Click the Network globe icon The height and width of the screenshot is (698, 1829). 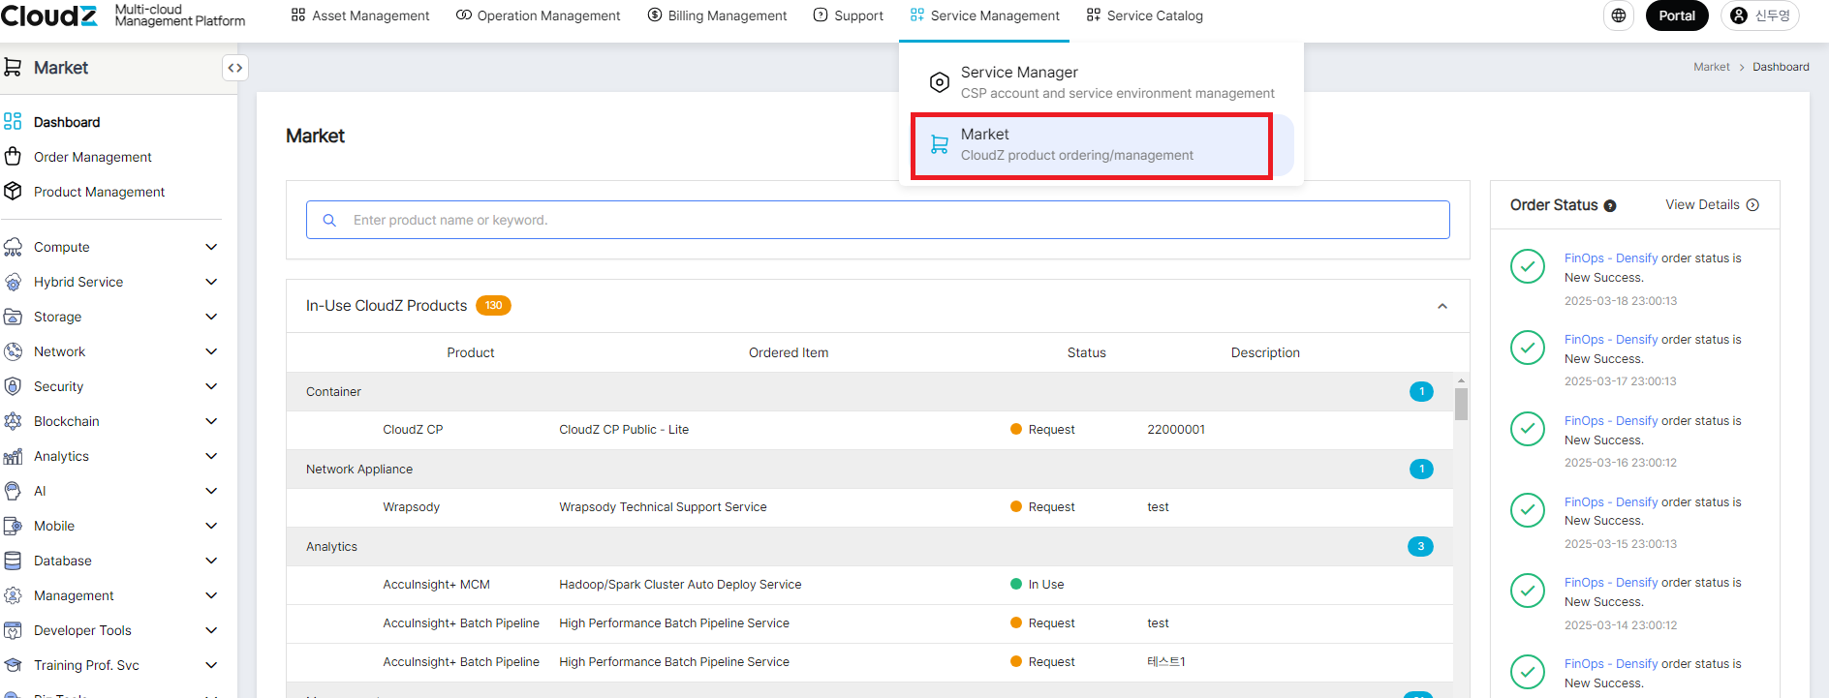[13, 351]
